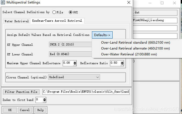This screenshot has height=114, width=182.
Task: Increase Maximum Upper Channel Reflectance value
Action: (75, 62)
